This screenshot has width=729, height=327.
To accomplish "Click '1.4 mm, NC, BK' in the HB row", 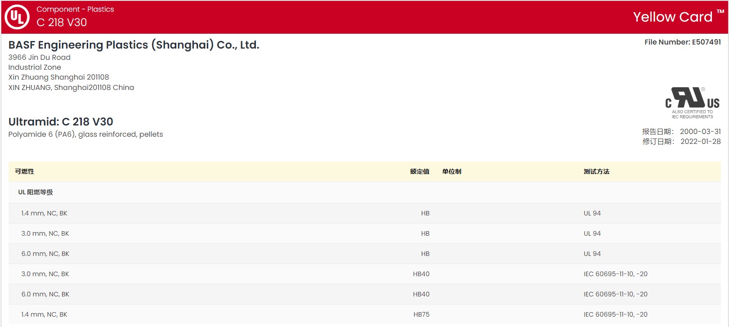I will coord(44,213).
